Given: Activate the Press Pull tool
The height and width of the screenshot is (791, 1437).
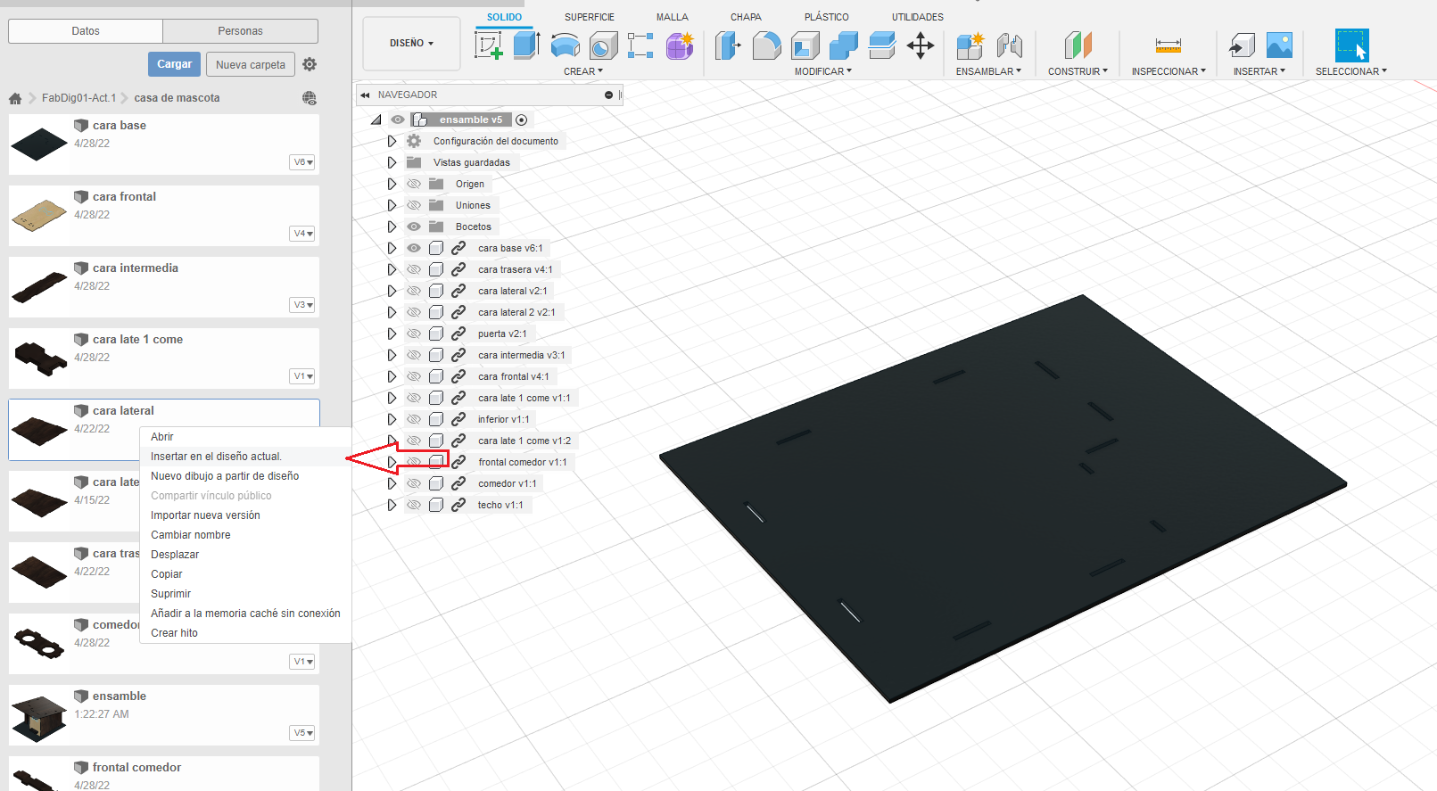Looking at the screenshot, I should 728,45.
